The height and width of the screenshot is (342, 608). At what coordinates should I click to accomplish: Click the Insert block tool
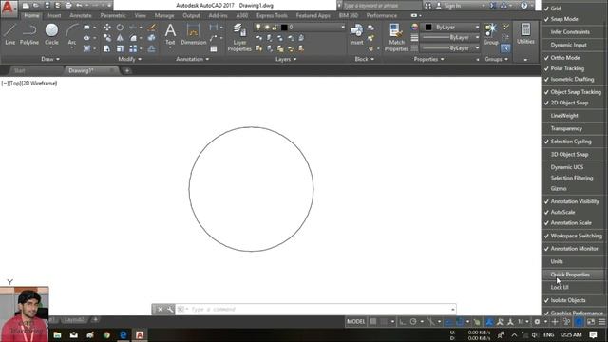tap(356, 34)
